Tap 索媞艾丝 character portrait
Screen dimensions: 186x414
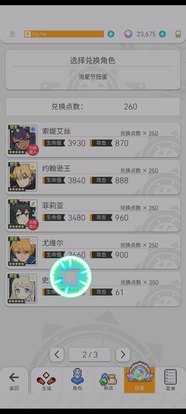pos(23,140)
